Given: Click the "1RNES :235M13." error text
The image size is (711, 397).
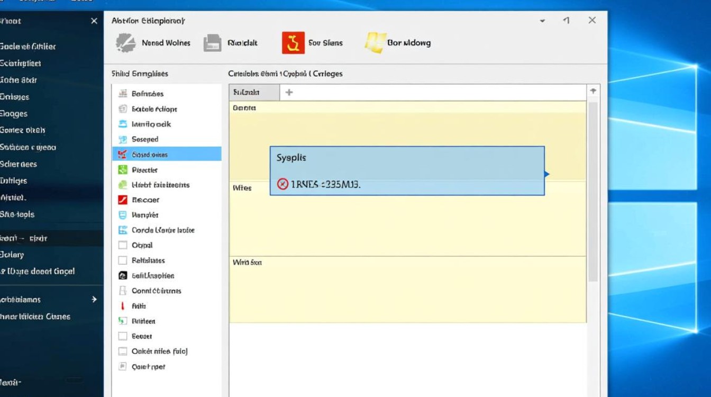Looking at the screenshot, I should [x=326, y=185].
